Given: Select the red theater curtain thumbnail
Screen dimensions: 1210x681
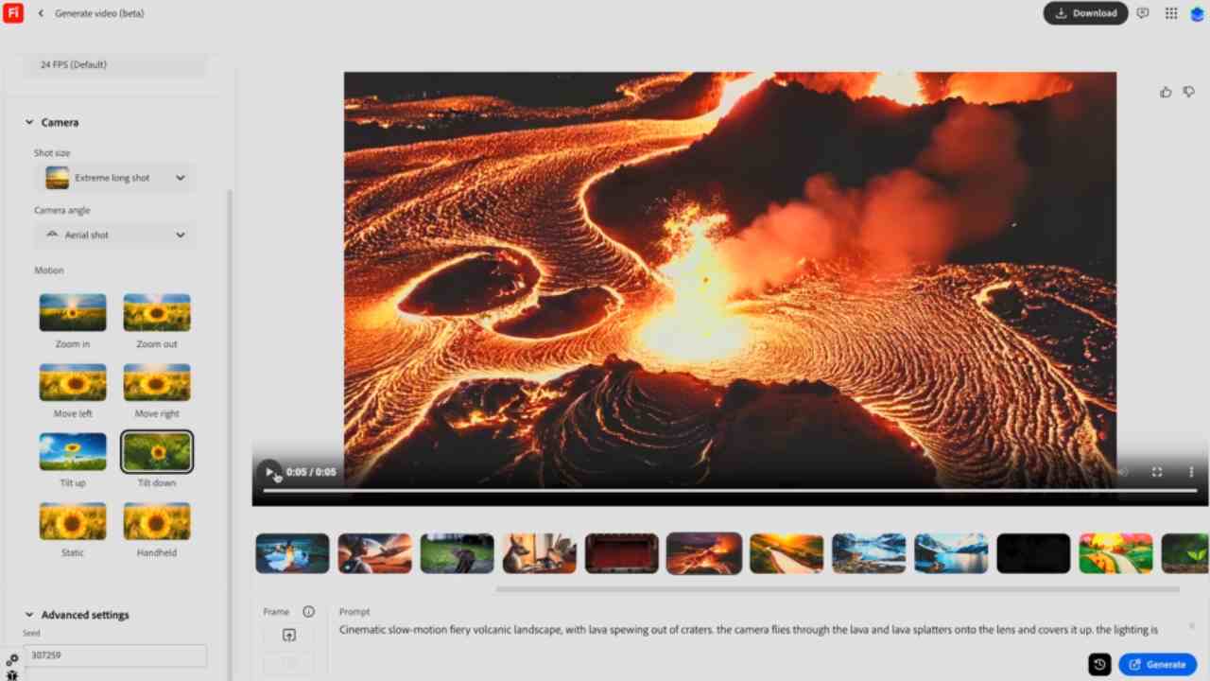Looking at the screenshot, I should [621, 553].
